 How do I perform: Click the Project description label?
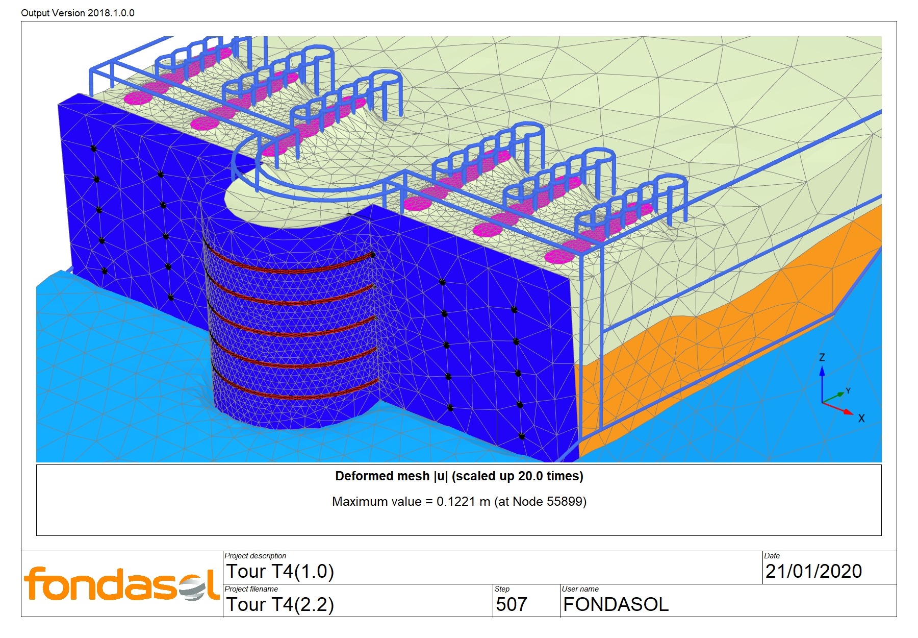[x=256, y=556]
